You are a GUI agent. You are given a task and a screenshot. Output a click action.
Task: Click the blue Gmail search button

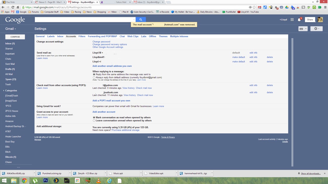pos(141,19)
